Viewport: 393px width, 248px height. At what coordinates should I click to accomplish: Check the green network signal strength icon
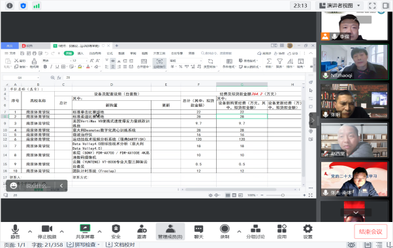tap(37, 5)
